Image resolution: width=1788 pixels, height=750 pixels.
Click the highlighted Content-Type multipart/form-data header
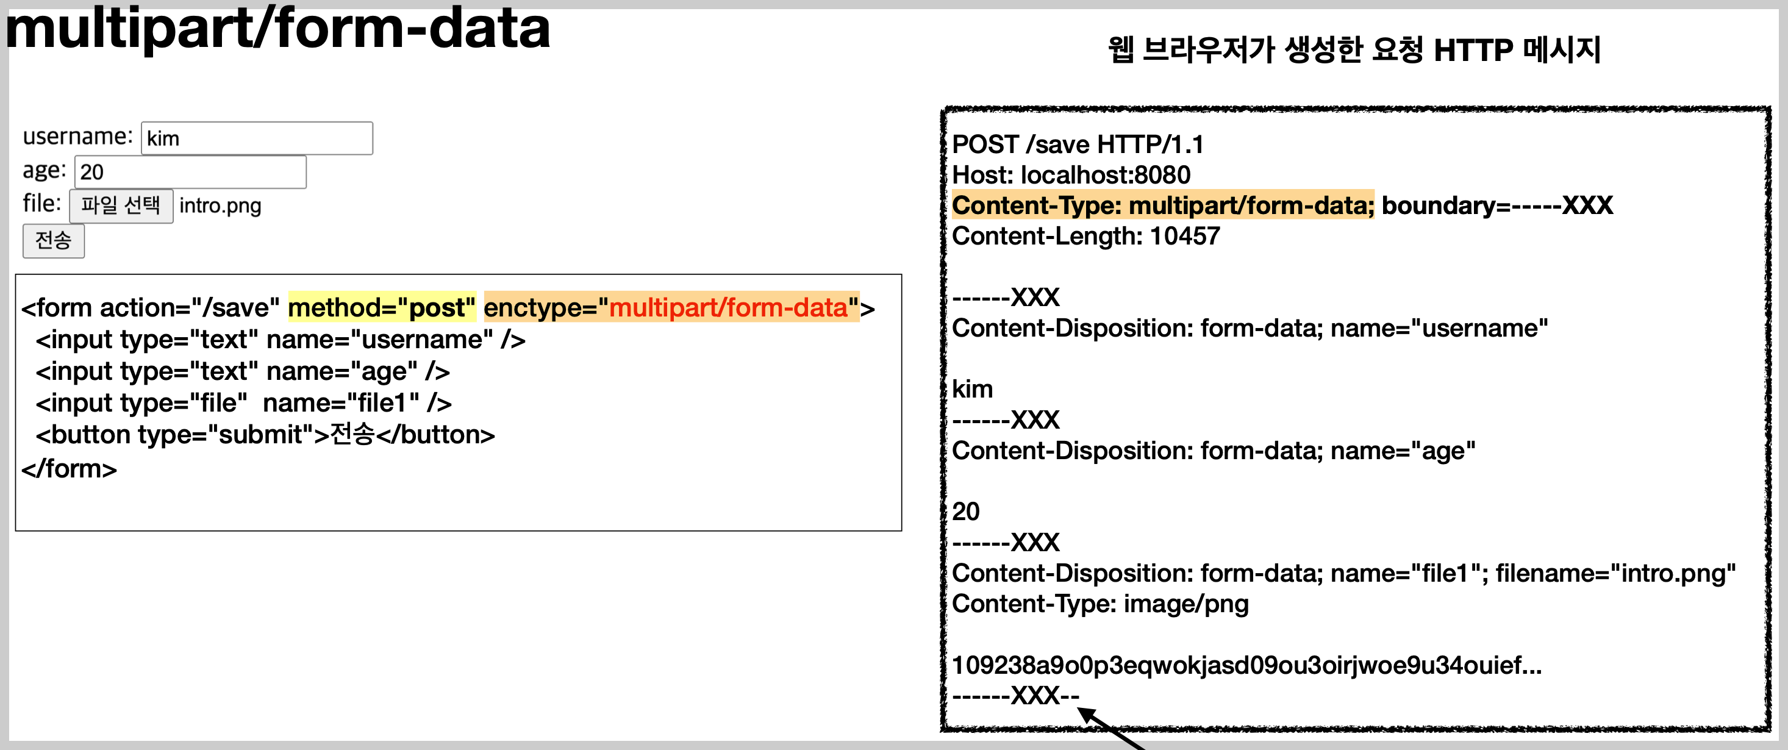click(1162, 205)
